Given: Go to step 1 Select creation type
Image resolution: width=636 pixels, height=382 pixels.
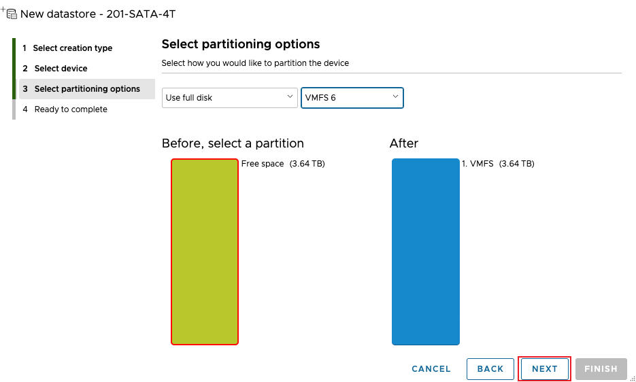Looking at the screenshot, I should pos(67,48).
